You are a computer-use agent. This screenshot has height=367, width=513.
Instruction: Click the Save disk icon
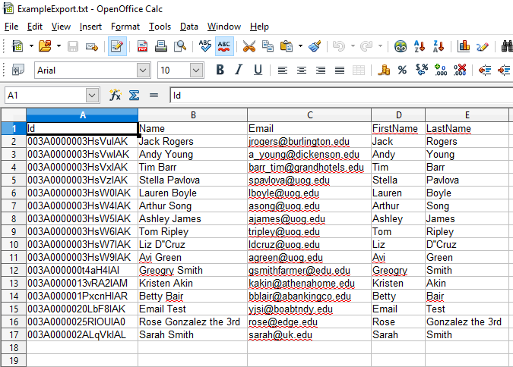click(73, 46)
